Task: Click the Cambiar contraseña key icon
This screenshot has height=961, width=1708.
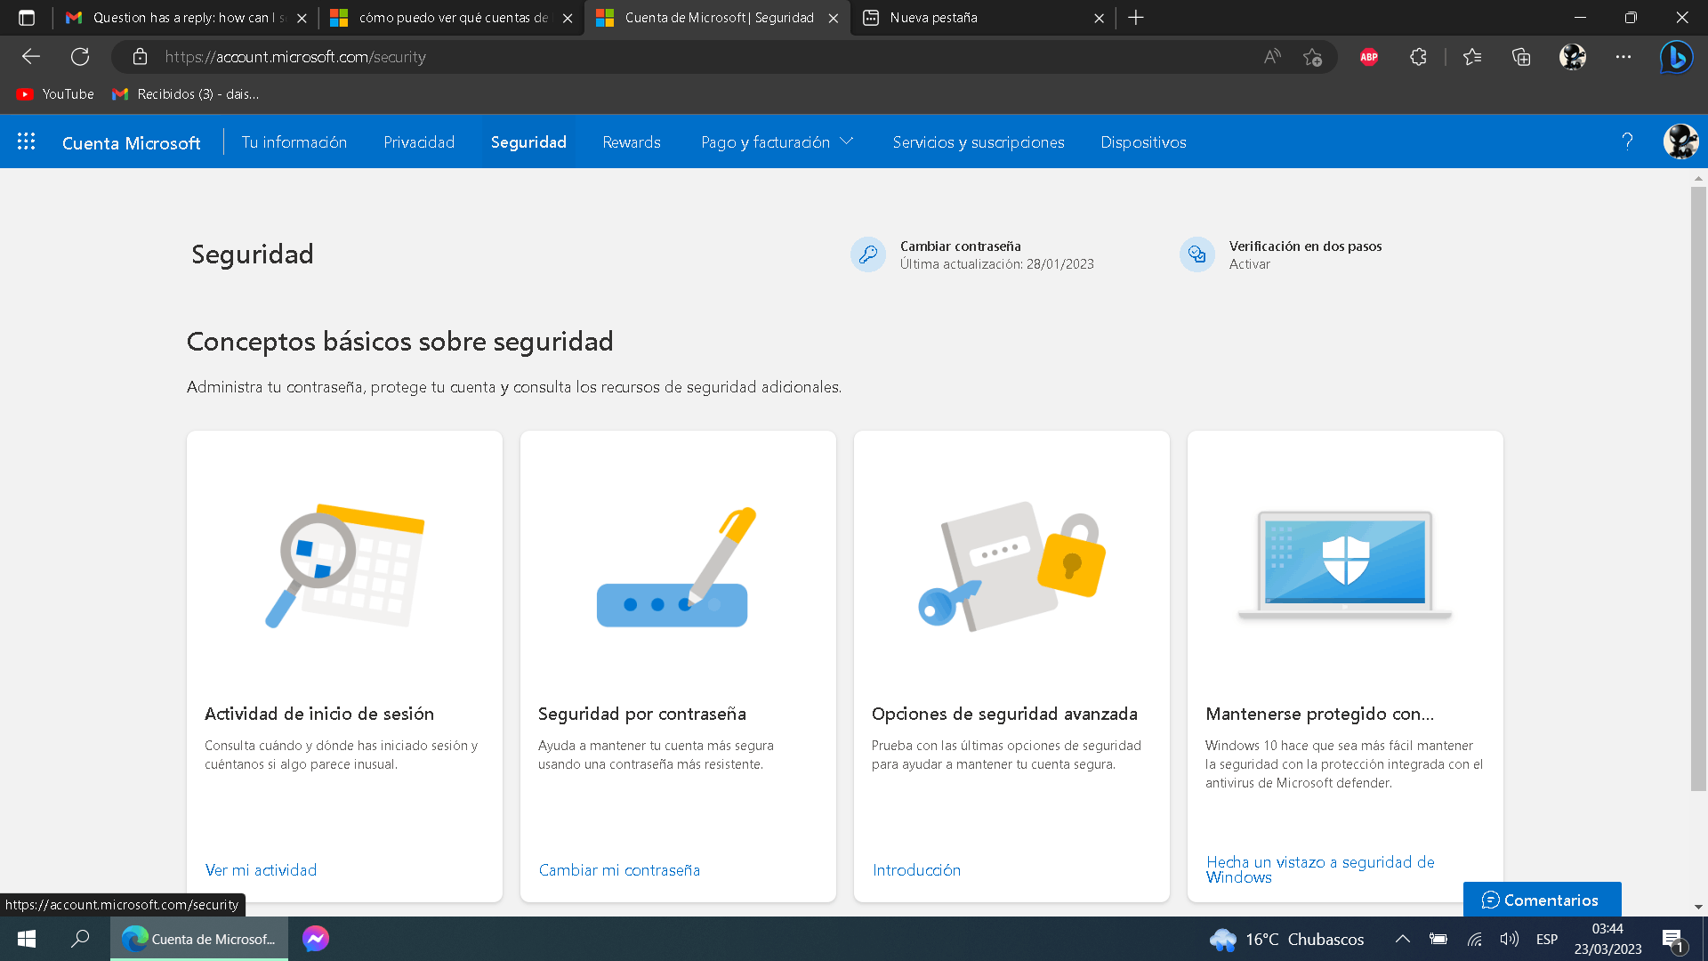Action: coord(867,254)
